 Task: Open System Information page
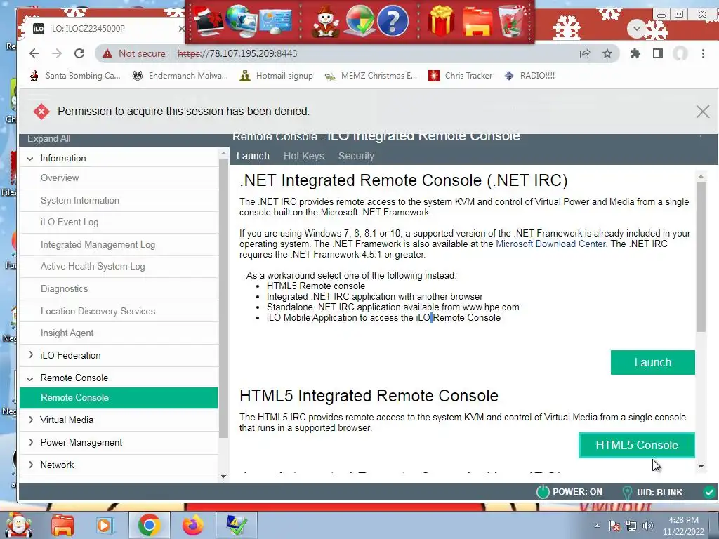coord(119,200)
